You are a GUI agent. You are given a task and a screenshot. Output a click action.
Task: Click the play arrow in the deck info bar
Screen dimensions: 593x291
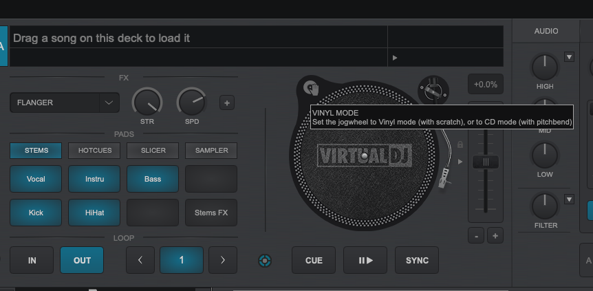(395, 58)
